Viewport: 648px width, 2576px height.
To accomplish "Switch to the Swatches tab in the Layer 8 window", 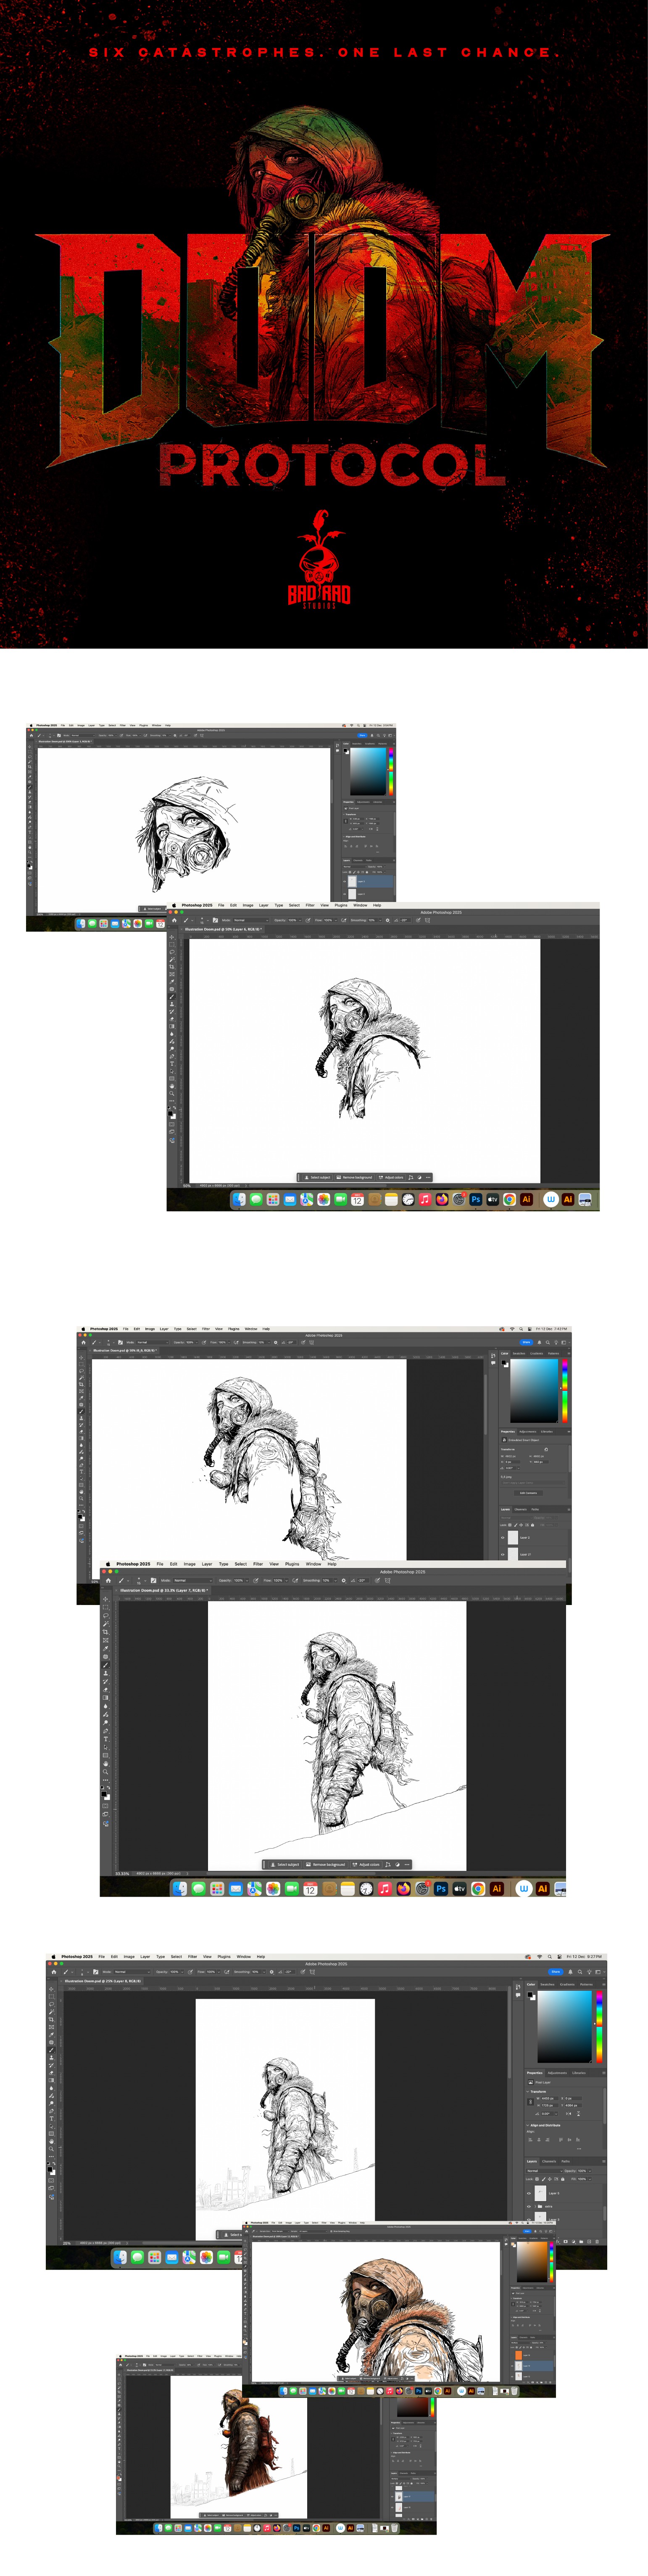I will coord(547,1984).
